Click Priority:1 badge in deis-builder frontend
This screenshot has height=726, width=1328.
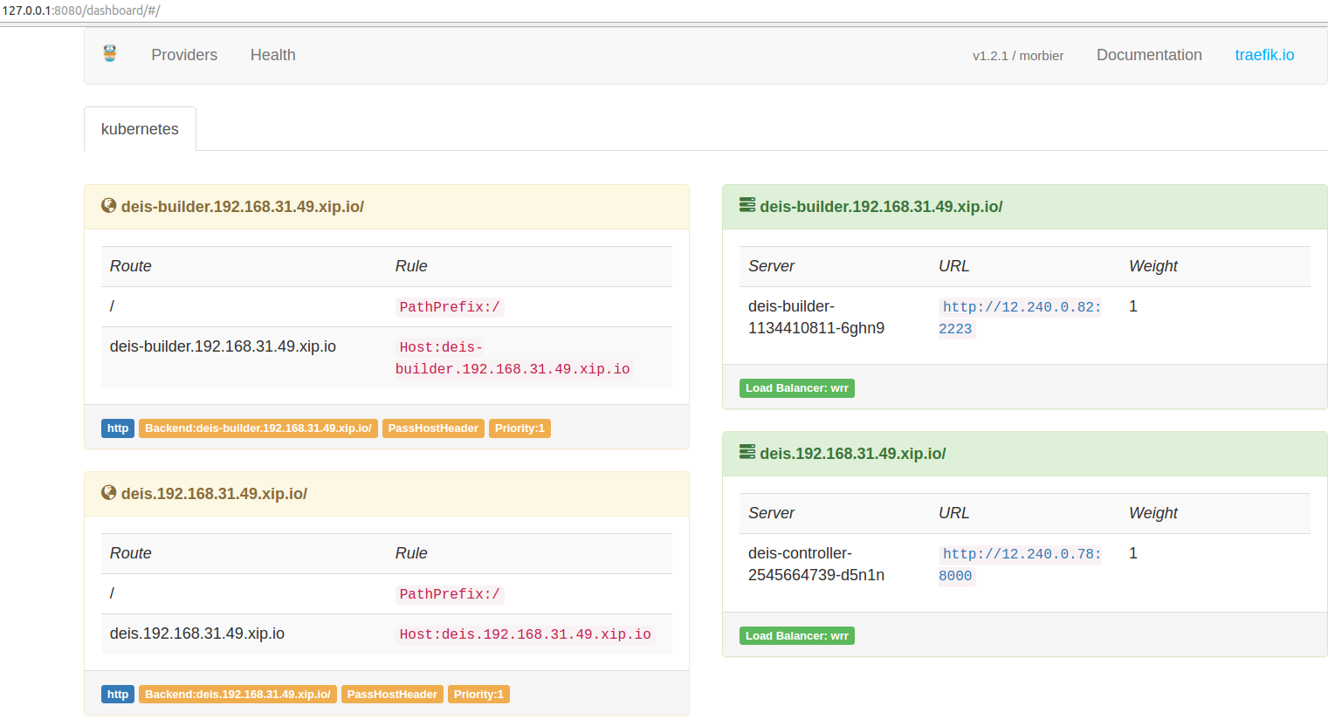(x=520, y=428)
